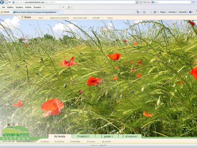Open the contatti page

tap(96, 18)
